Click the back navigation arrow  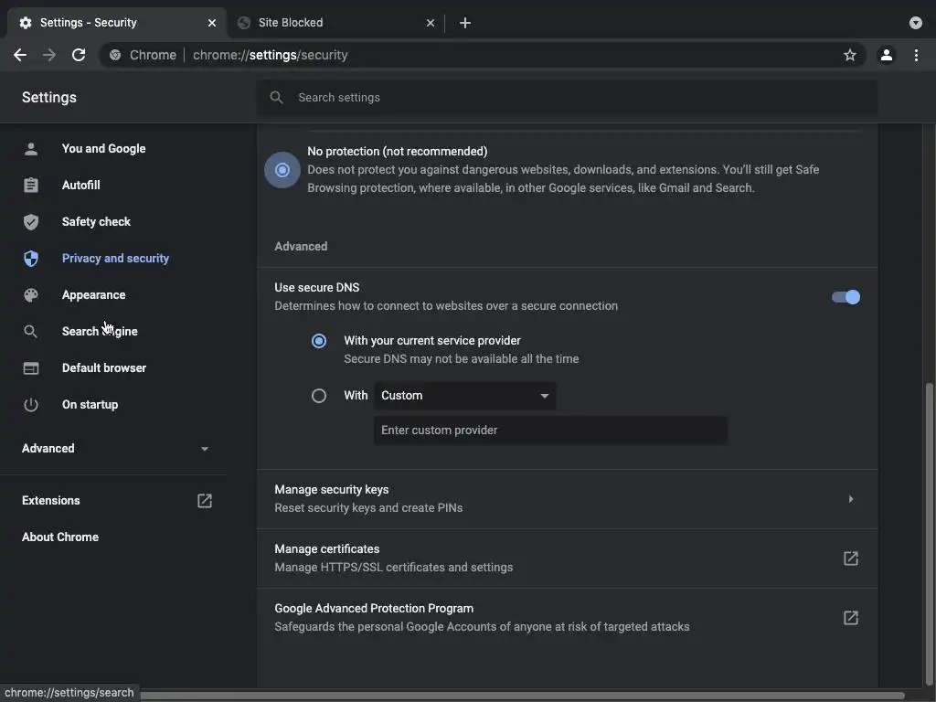point(20,55)
